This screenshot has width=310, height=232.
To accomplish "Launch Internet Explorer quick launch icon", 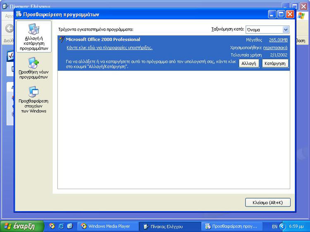I will tap(61, 226).
